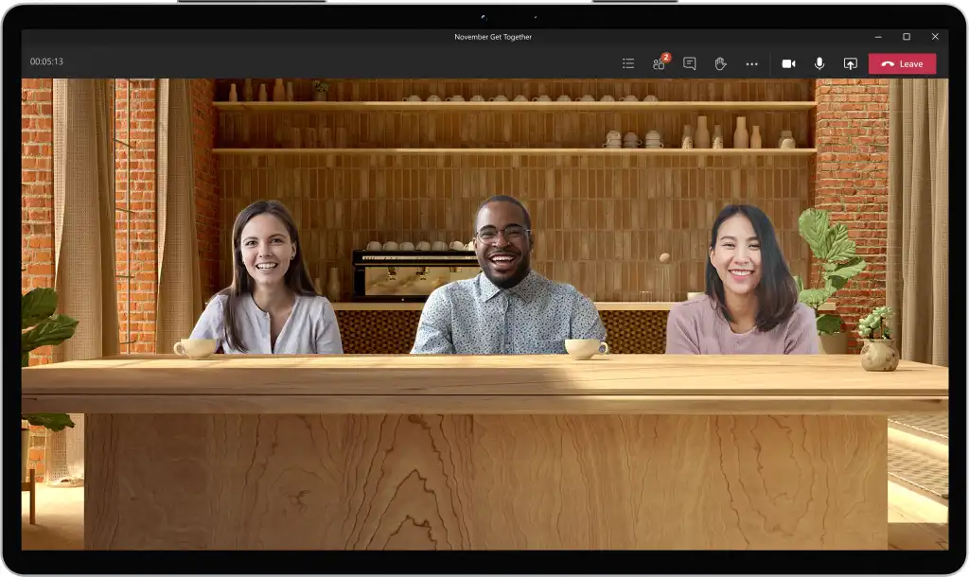969x577 pixels.
Task: Open the meeting chat
Action: point(690,63)
